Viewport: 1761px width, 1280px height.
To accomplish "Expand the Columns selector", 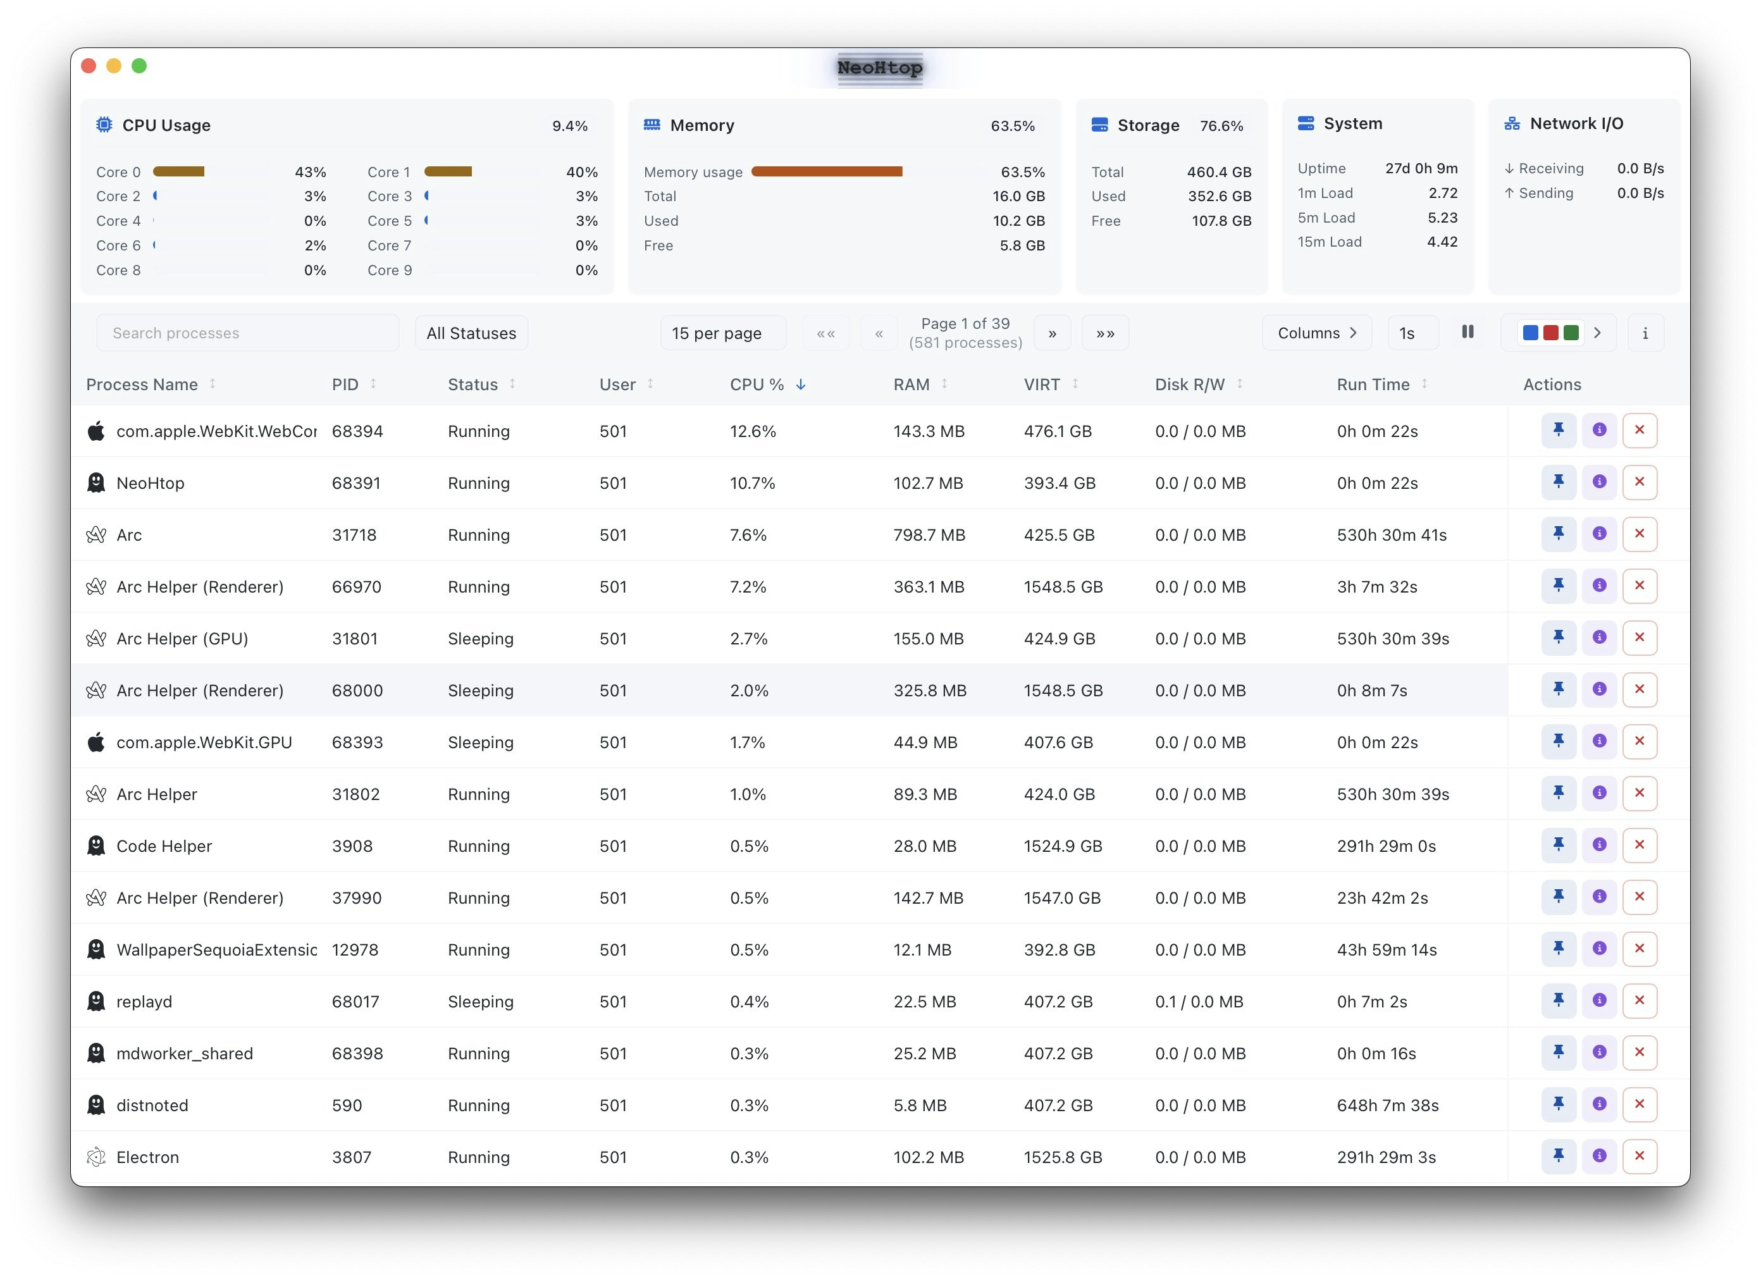I will click(1316, 333).
